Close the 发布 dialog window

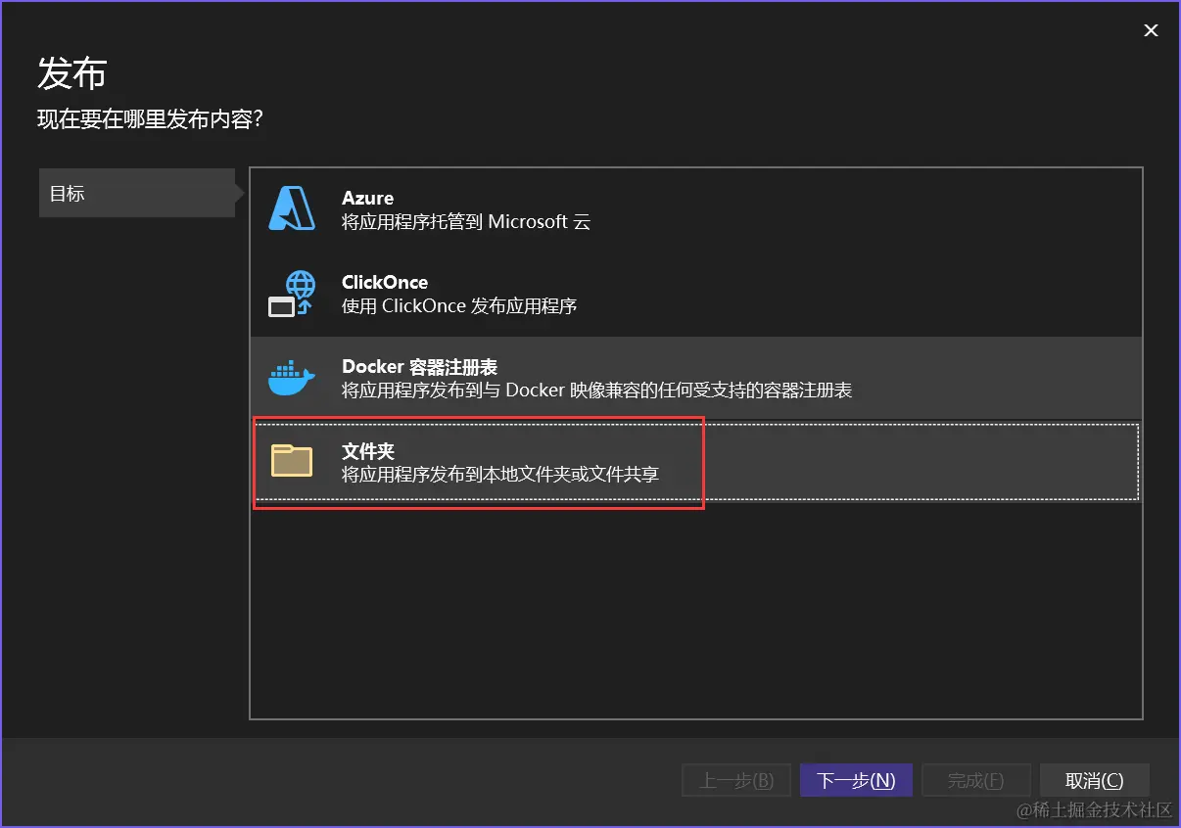tap(1151, 30)
